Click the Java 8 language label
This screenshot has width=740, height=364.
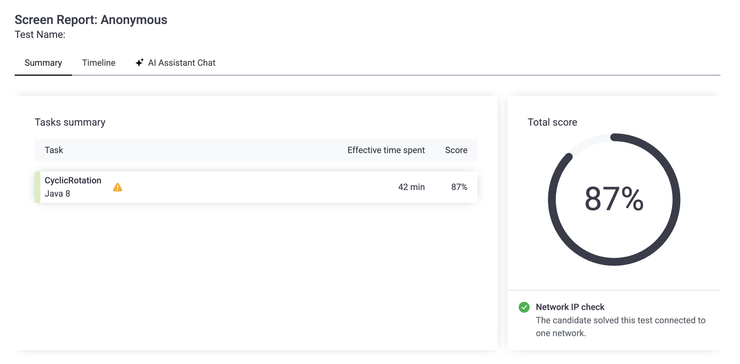point(57,194)
